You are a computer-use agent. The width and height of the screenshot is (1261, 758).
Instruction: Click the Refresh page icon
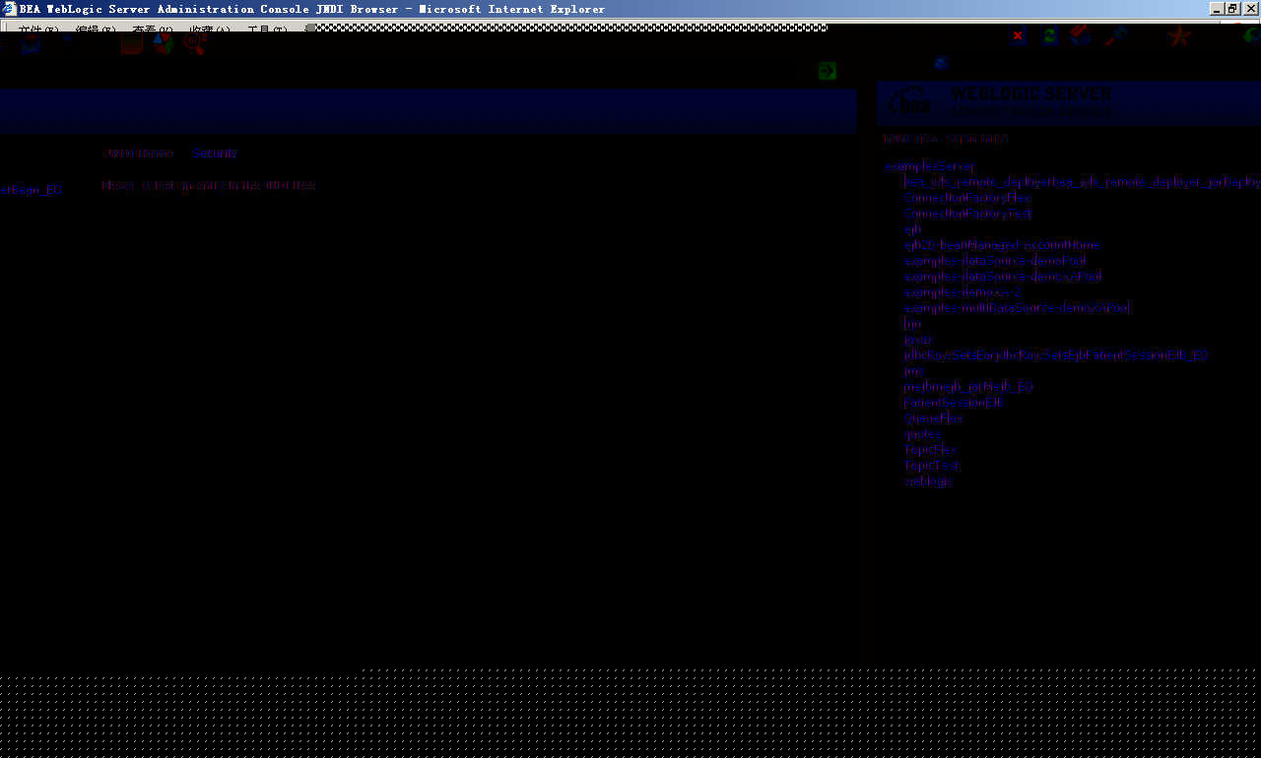1049,35
